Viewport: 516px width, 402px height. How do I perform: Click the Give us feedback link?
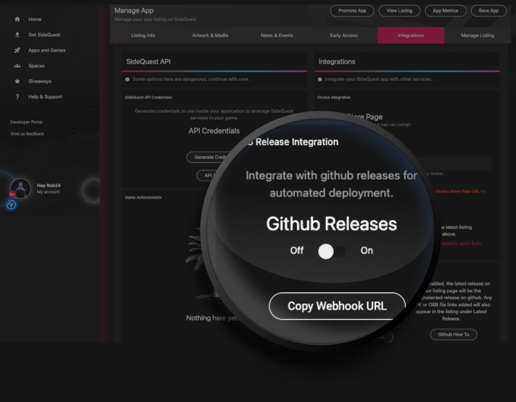coord(27,134)
